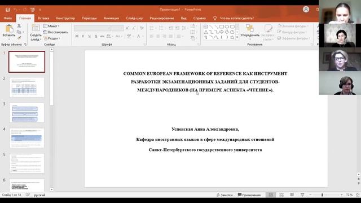Select the Главная ribbon tab
361x203 pixels.
tap(25, 18)
